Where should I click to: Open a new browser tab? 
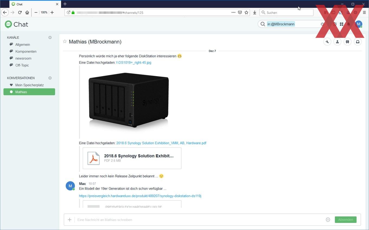click(65, 4)
